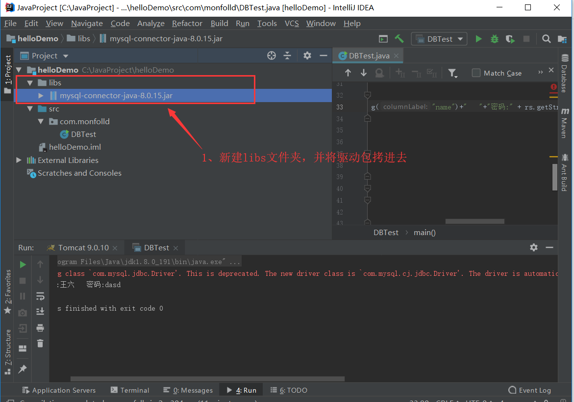Open the Analyze menu

(x=151, y=24)
